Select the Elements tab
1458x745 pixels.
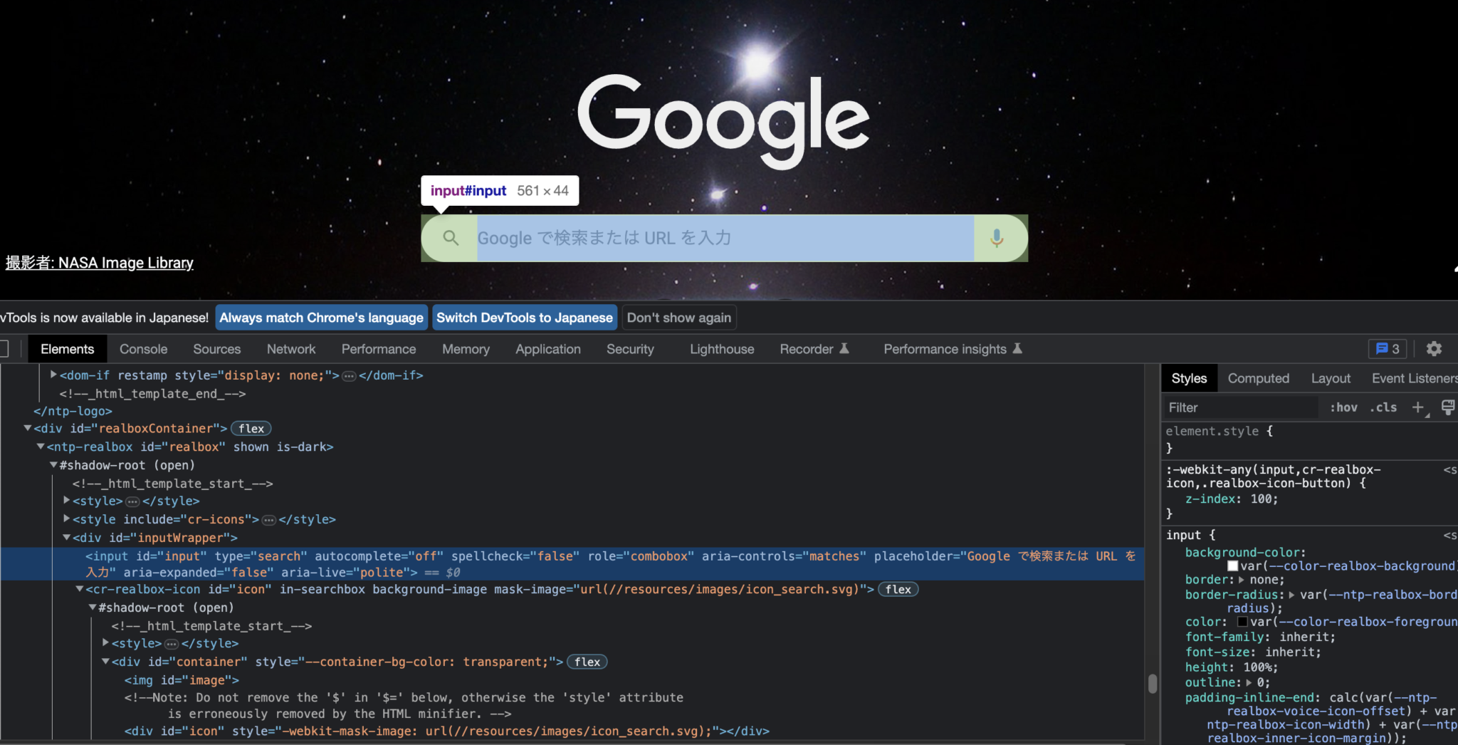(67, 349)
